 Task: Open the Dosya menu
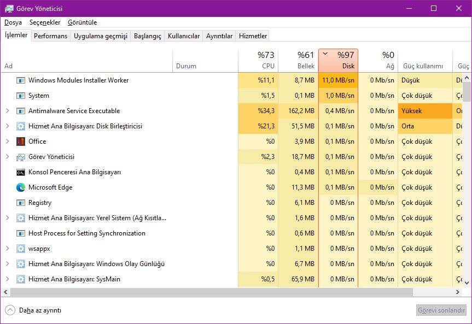click(13, 22)
